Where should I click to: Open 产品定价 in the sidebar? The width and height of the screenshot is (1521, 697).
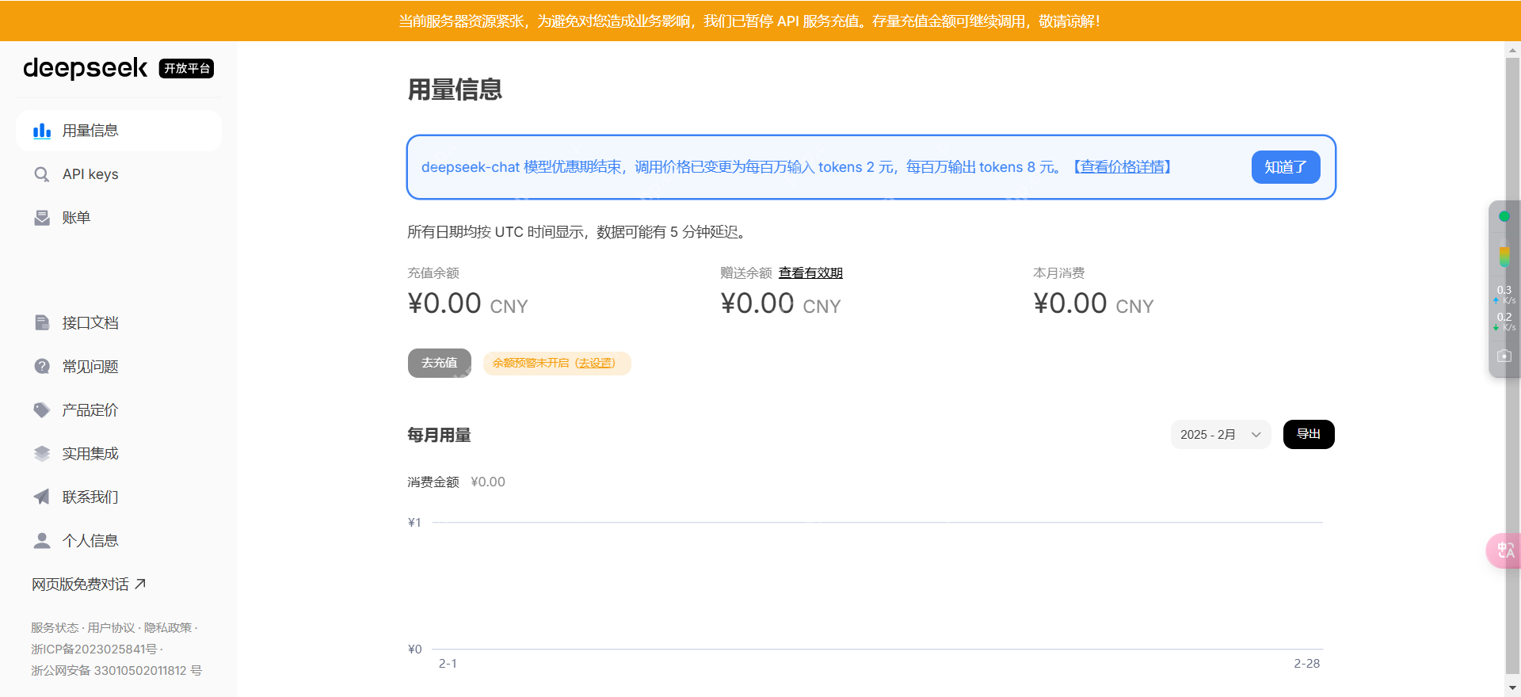point(119,410)
